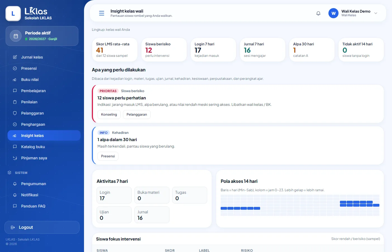Select the Login 7 hari stat card

(x=213, y=50)
